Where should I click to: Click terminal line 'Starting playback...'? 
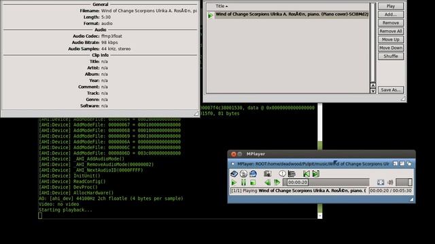[65, 209]
